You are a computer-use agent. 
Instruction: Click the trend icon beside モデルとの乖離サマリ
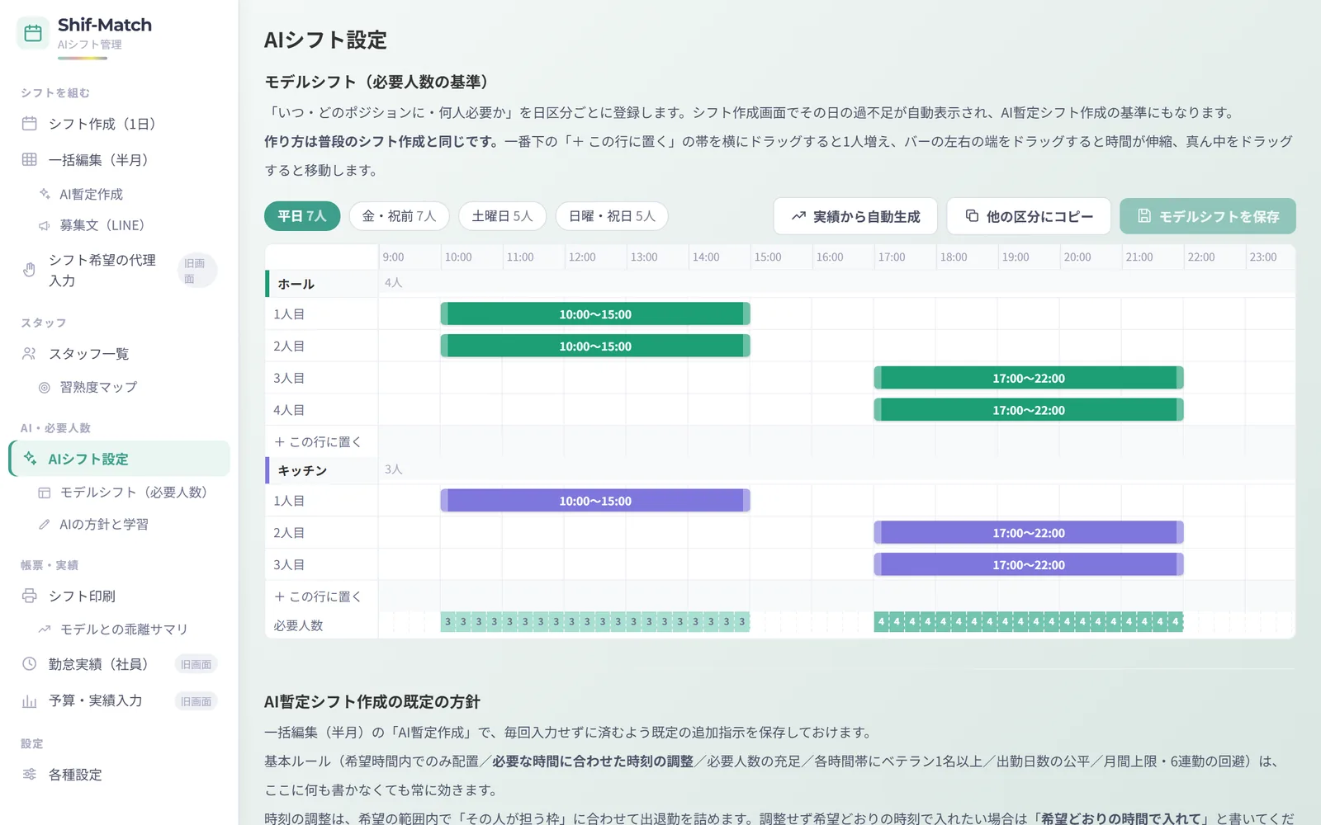(x=45, y=629)
